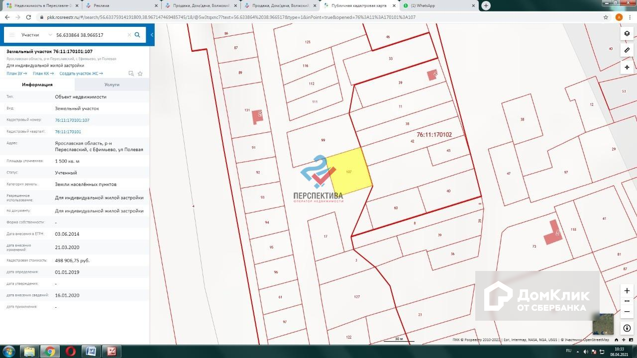Click the cadastral value 498 906,75 руб.
637x358 pixels.
point(72,261)
